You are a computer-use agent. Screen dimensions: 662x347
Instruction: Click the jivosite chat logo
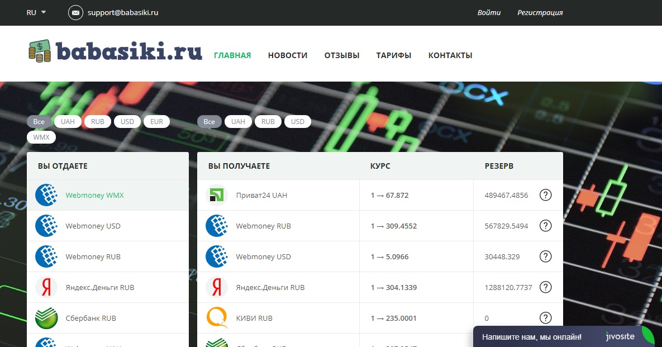620,336
